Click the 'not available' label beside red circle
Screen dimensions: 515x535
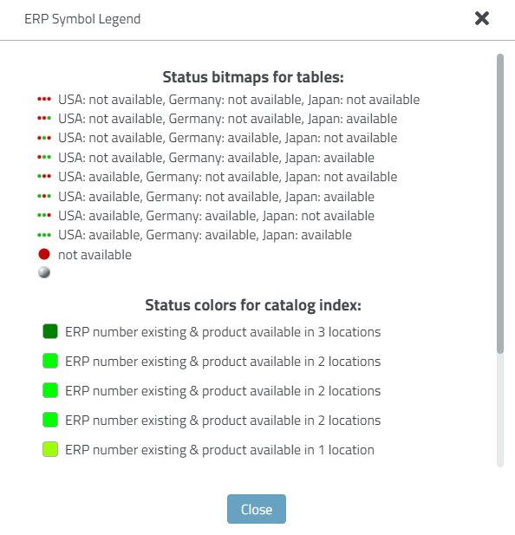pos(95,255)
